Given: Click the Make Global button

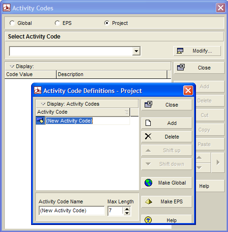Looking at the screenshot, I should click(167, 183).
